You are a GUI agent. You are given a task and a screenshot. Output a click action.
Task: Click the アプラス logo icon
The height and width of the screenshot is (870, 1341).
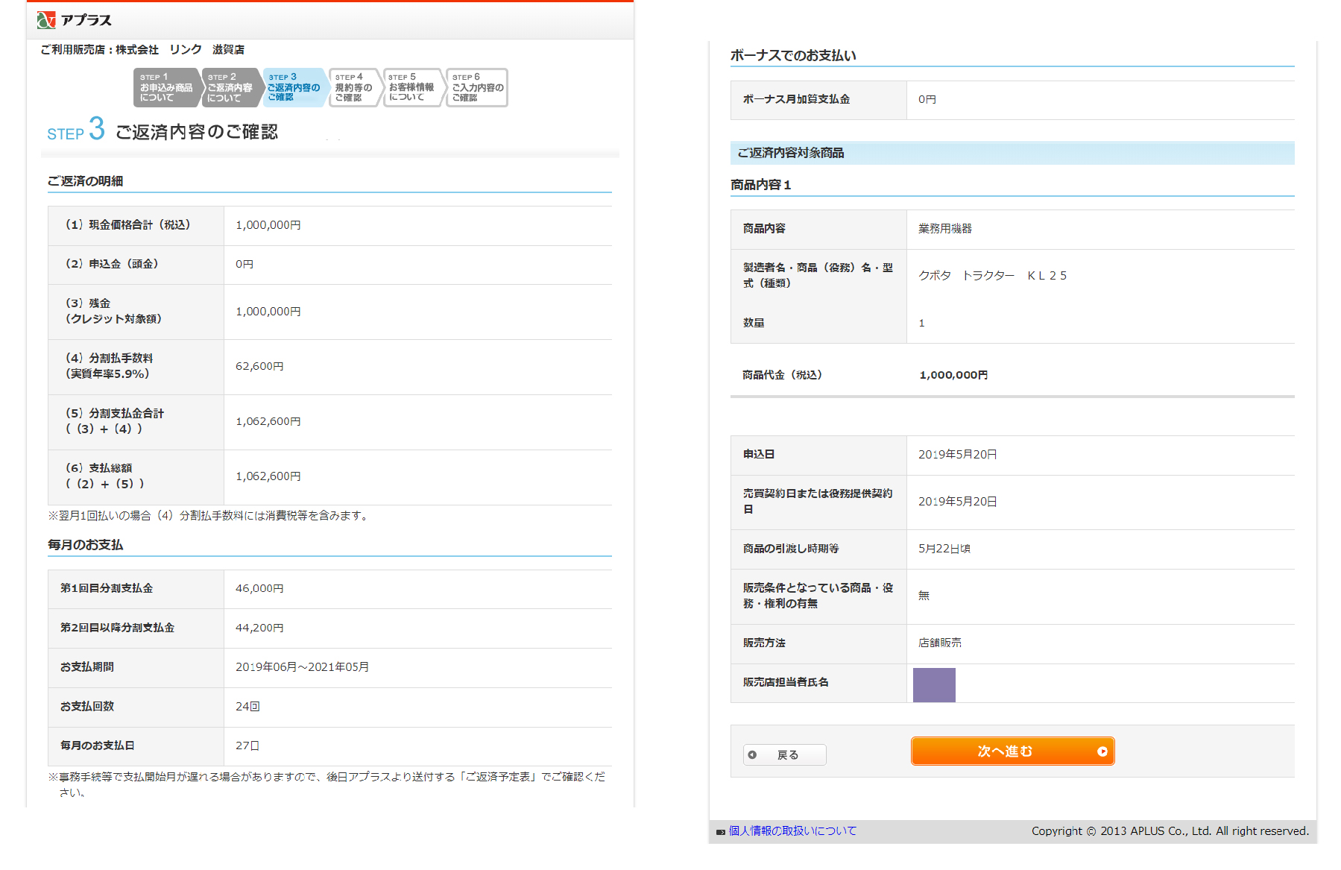pyautogui.click(x=46, y=20)
